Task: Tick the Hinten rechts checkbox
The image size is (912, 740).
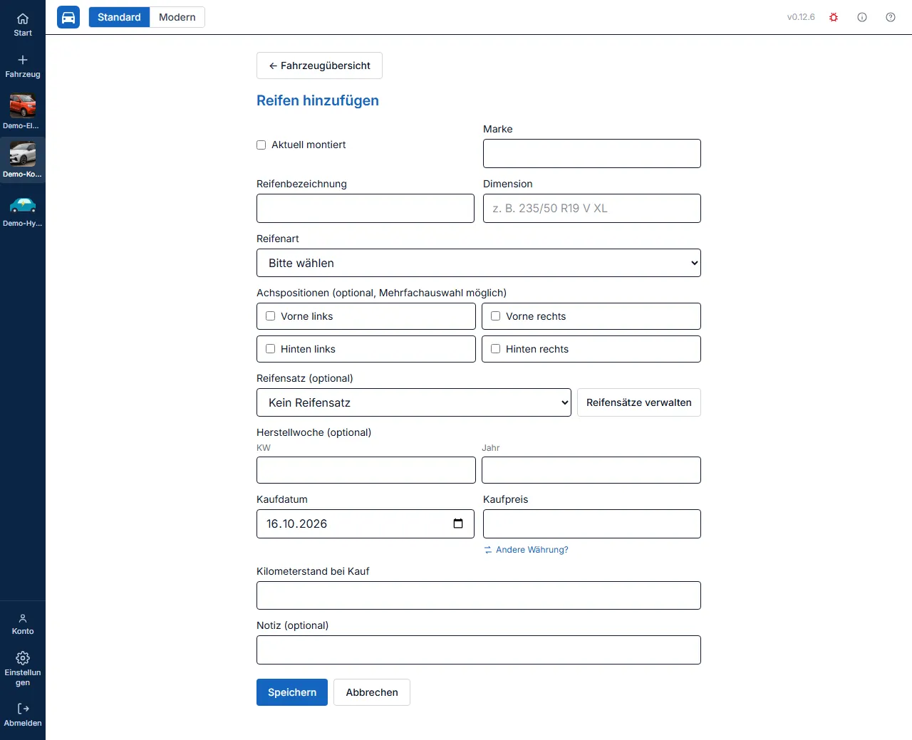Action: (x=496, y=349)
